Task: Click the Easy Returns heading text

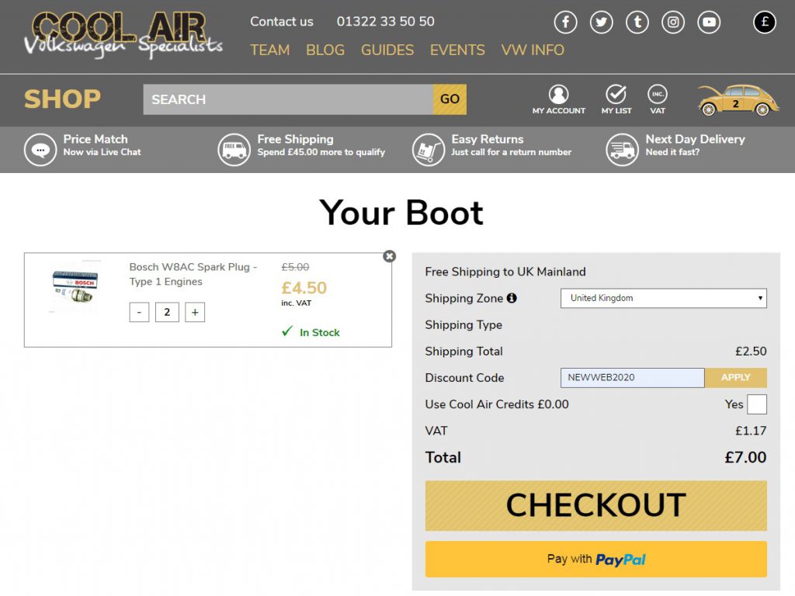Action: click(x=488, y=139)
